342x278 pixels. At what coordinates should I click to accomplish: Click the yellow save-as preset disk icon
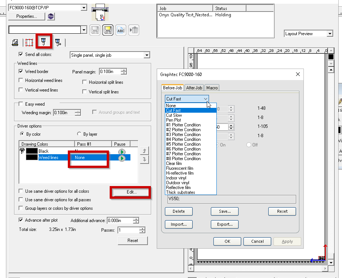coord(108,30)
